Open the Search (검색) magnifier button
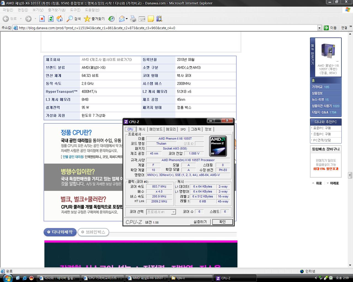The height and width of the screenshot is (282, 353). click(74, 19)
